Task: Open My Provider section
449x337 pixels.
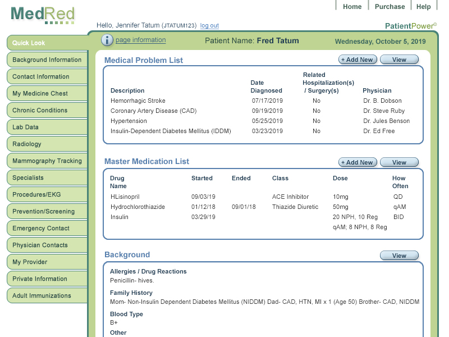Action: pyautogui.click(x=48, y=262)
